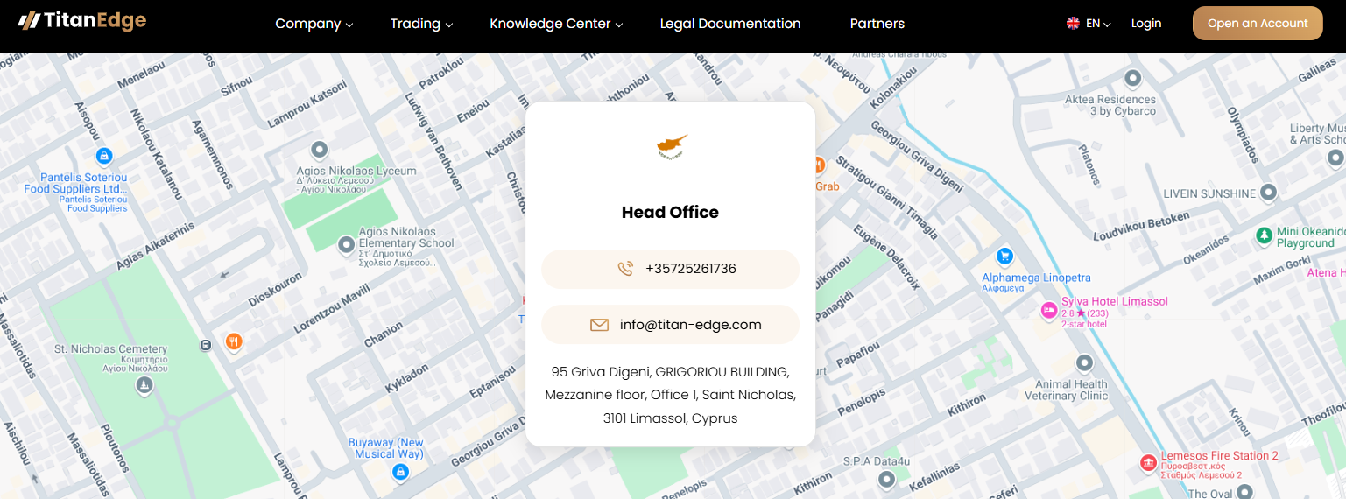Click the TitanEdge logo
1346x499 pixels.
point(82,20)
